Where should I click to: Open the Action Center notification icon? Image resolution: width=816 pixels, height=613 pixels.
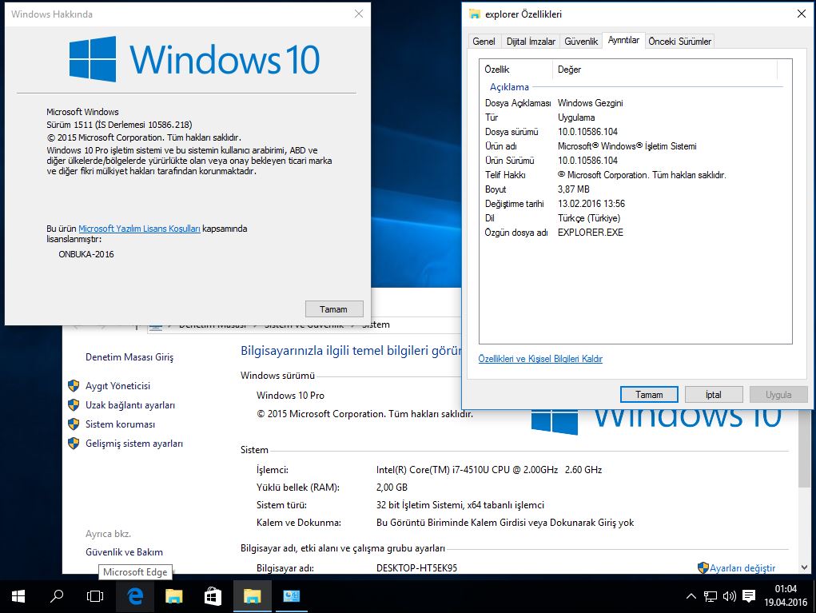point(749,596)
